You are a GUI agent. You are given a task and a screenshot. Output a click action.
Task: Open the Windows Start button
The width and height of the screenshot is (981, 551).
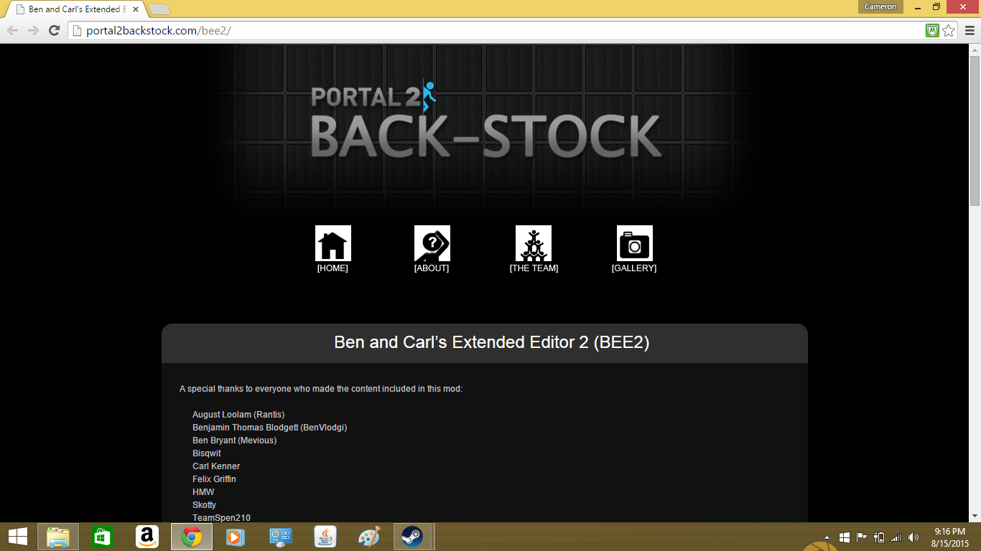(x=17, y=537)
